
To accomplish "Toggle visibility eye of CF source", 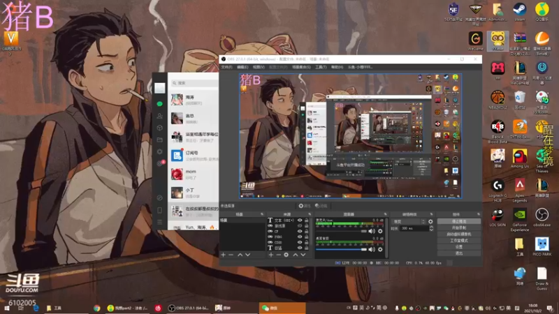I will [x=300, y=232].
